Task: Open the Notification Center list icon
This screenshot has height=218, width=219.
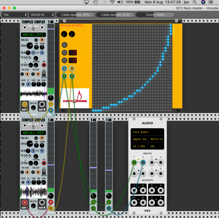Action: (x=211, y=2)
